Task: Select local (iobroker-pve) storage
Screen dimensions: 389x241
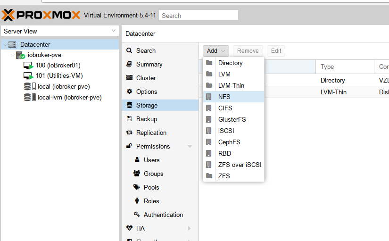Action: pyautogui.click(x=64, y=87)
